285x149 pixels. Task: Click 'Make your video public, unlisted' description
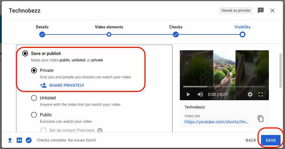click(67, 60)
